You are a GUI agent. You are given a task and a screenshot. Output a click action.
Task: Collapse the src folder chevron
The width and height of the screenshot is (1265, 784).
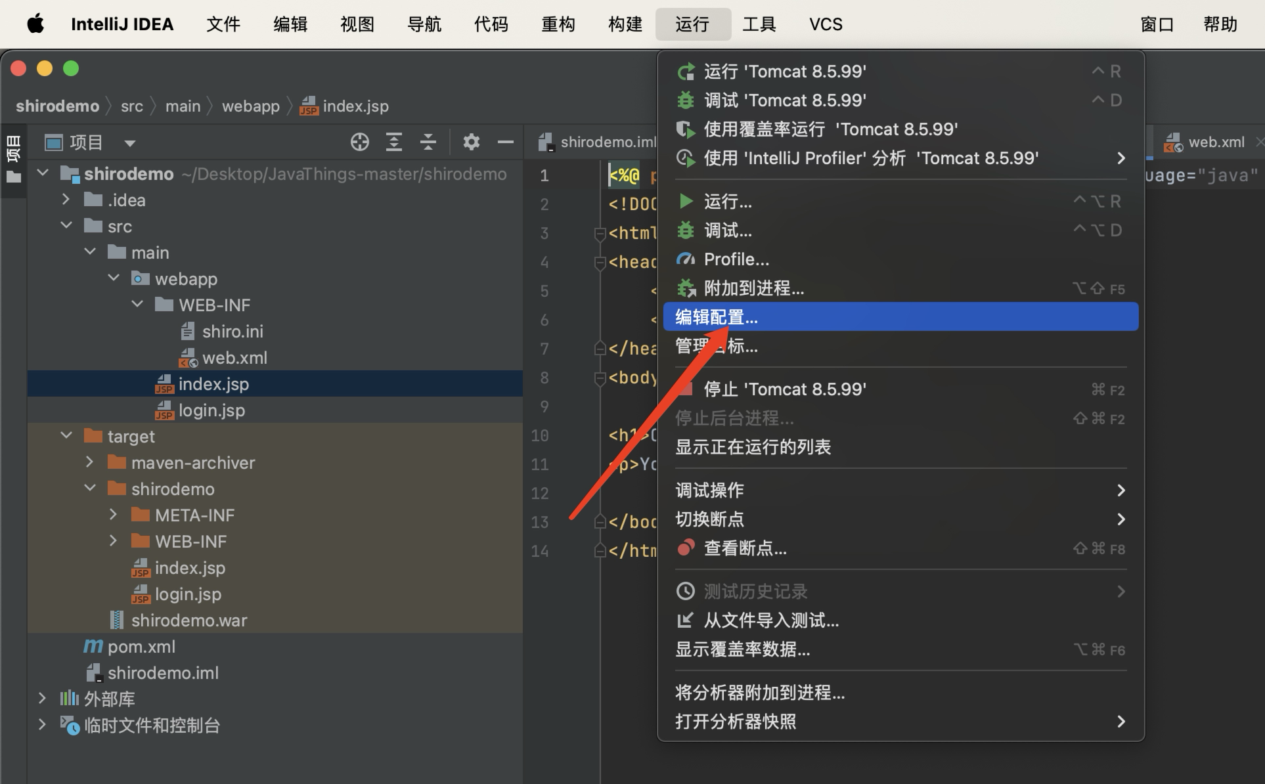66,225
